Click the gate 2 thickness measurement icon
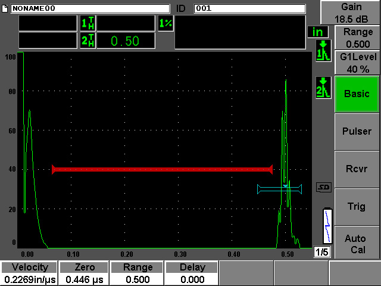Image resolution: width=381 pixels, height=286 pixels. (x=87, y=41)
